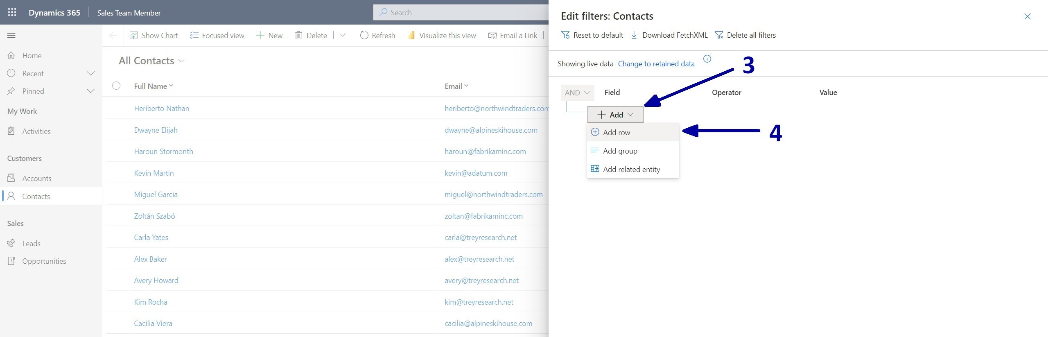Click the Pinned pin icon
Image resolution: width=1048 pixels, height=337 pixels.
pyautogui.click(x=11, y=91)
